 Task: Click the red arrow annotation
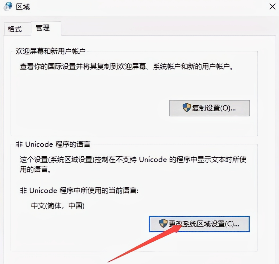[x=144, y=243]
